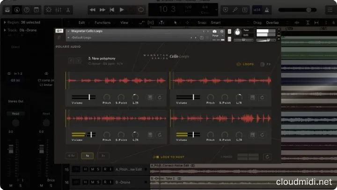This screenshot has width=337, height=190.
Task: Open the Functions menu
Action: tap(102, 22)
